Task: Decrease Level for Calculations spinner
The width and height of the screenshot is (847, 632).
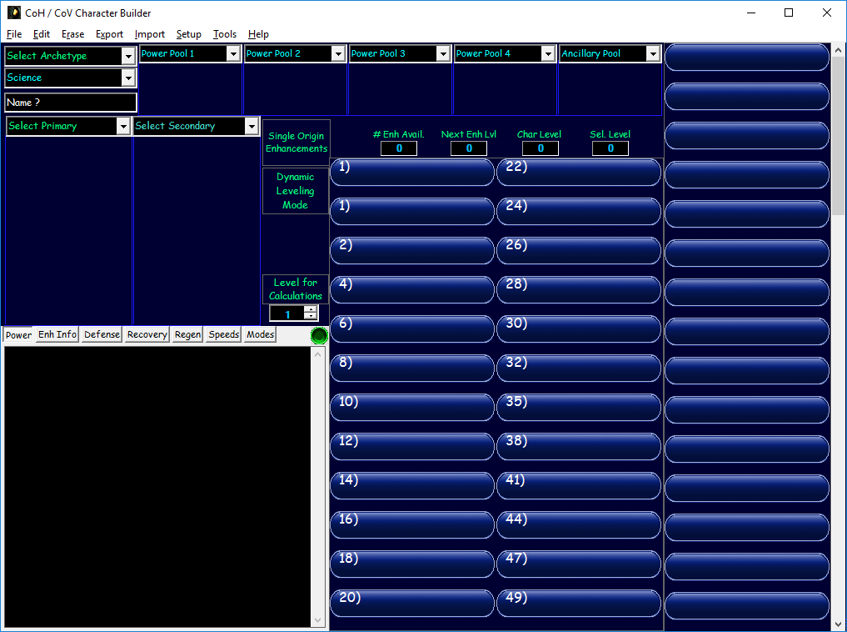Action: click(311, 316)
